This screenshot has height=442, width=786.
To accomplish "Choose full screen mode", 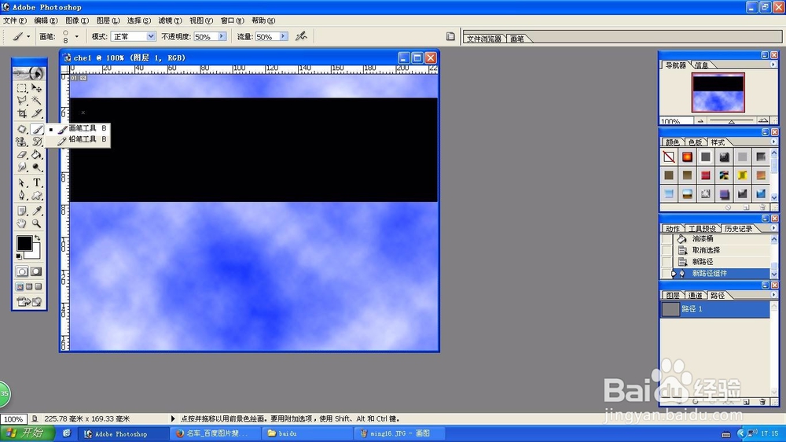I will [x=39, y=286].
